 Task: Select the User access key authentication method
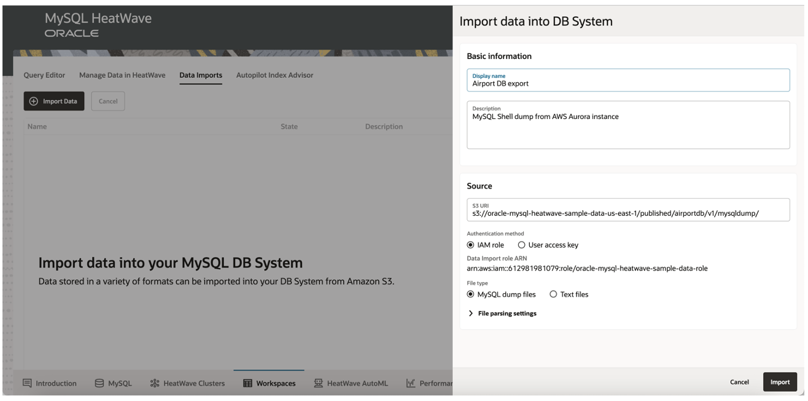(521, 244)
